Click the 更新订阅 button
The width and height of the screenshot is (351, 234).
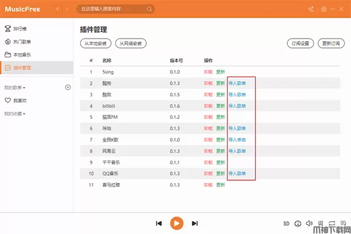tap(331, 43)
